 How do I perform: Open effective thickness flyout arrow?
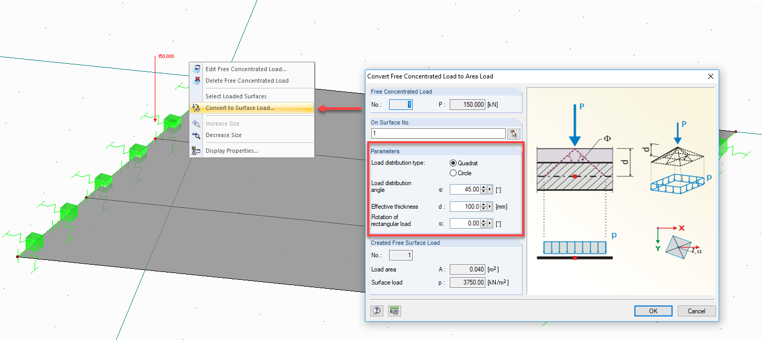(x=490, y=207)
